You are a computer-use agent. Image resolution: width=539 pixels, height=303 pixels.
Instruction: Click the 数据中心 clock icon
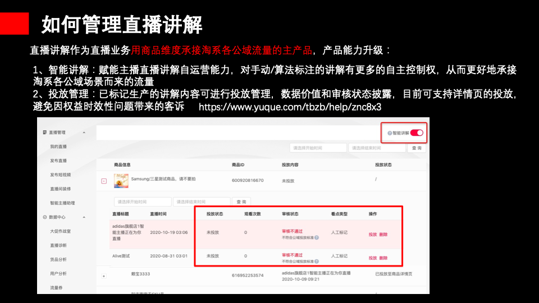tap(45, 217)
